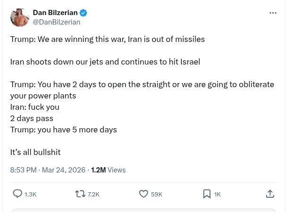Click the share upload icon
The width and height of the screenshot is (287, 212).
pyautogui.click(x=270, y=194)
